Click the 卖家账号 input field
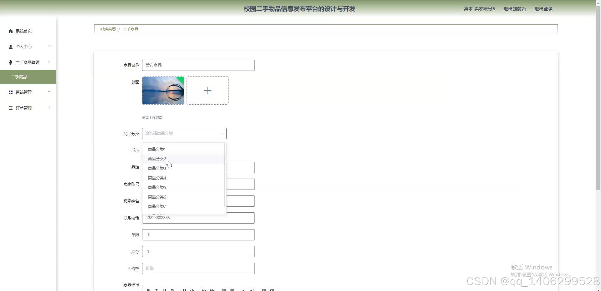This screenshot has width=601, height=291. tap(240, 184)
